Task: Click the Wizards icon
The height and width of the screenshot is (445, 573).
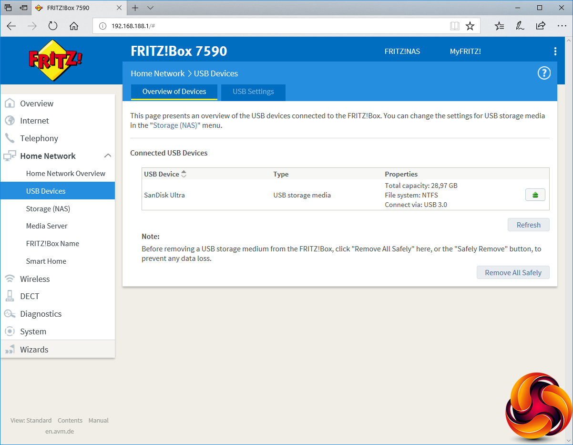Action: pos(9,350)
